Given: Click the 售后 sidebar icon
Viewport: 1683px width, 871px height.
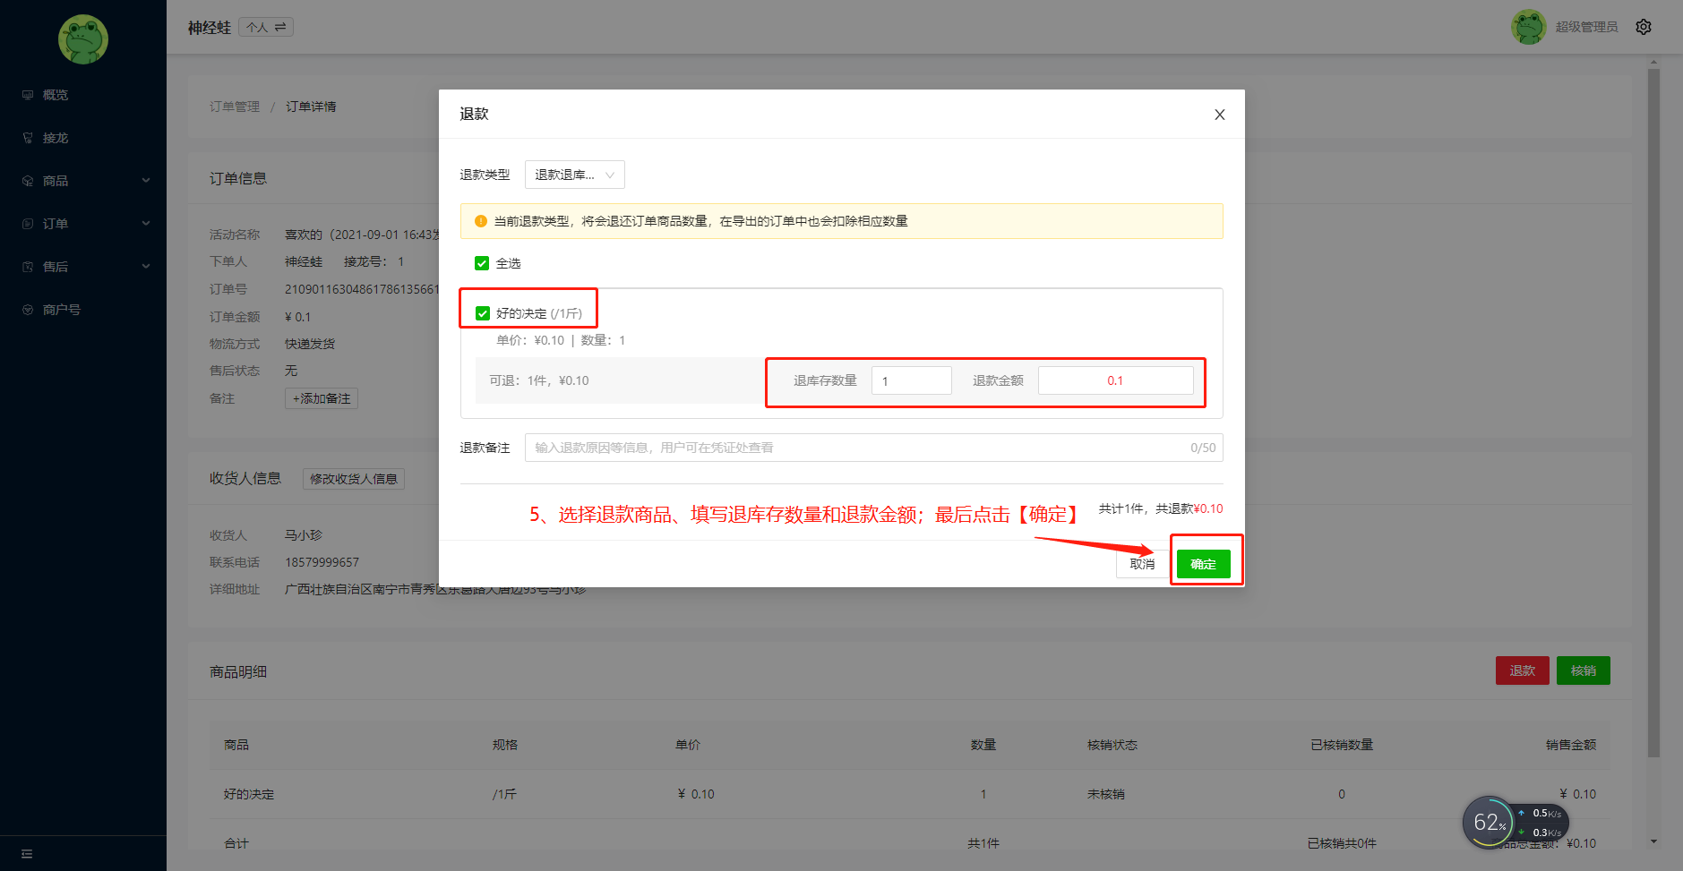Looking at the screenshot, I should [x=28, y=267].
